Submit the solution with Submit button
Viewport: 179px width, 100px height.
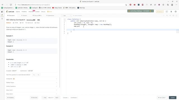173,97
